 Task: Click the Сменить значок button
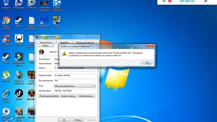[69, 96]
